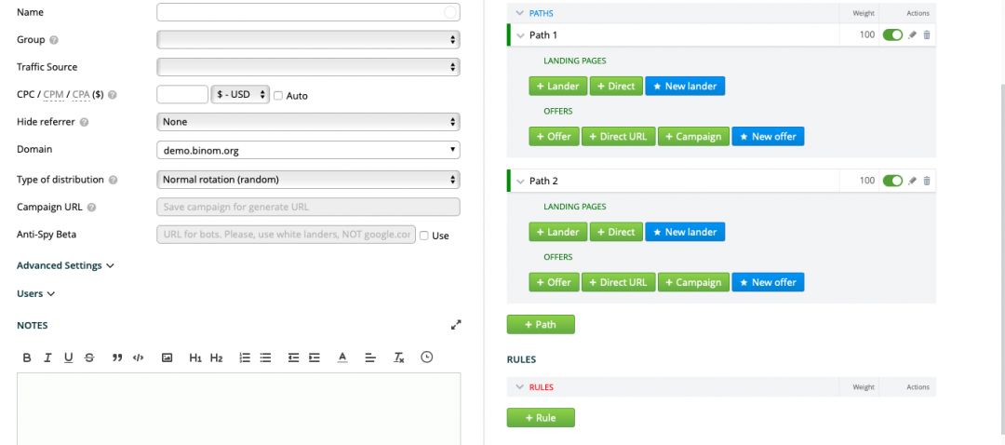Click the + Path button
1005x445 pixels.
coord(541,325)
